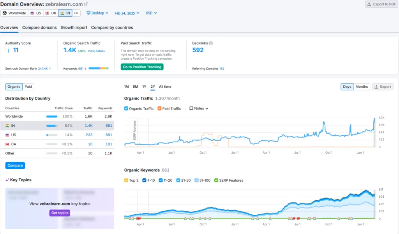The image size is (399, 234).
Task: Switch to Paid toggle
Action: pos(28,87)
